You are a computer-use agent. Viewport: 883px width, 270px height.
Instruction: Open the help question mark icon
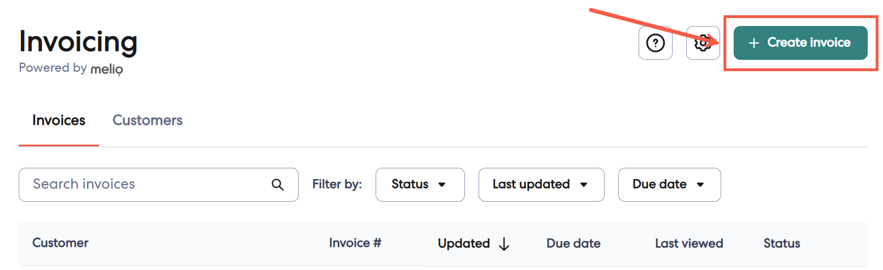(x=655, y=43)
